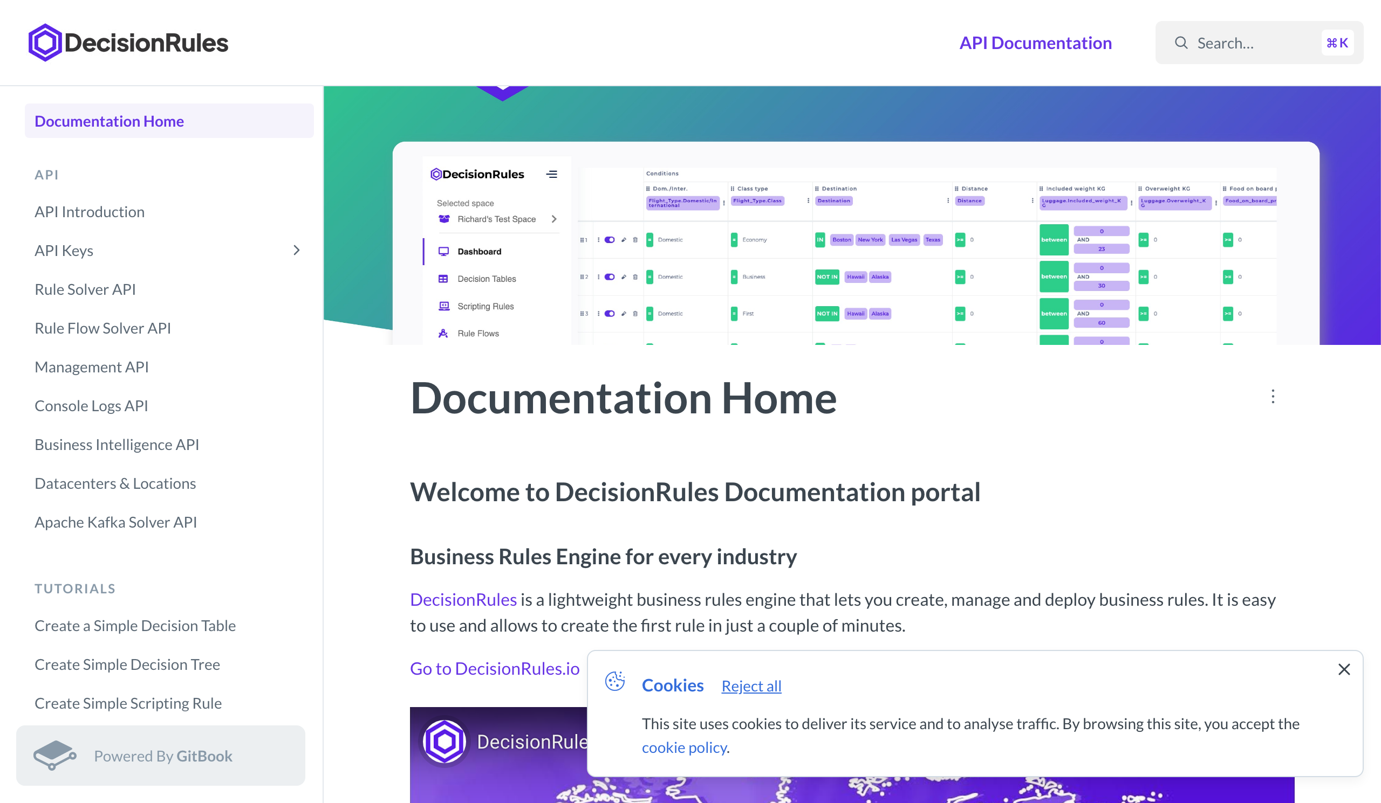Click the API Documentation header link
1381x803 pixels.
[1035, 43]
